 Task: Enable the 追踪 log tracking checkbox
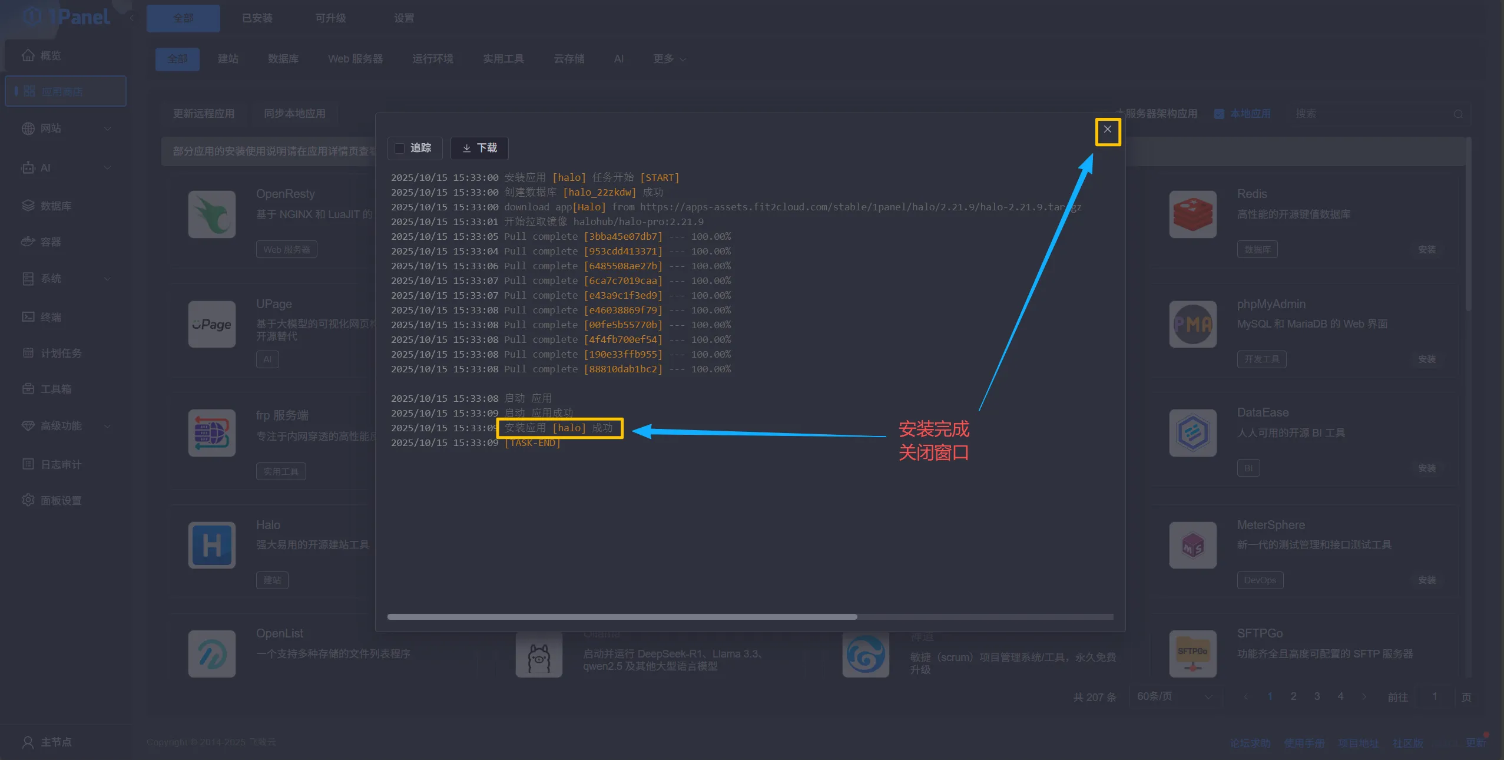pyautogui.click(x=400, y=148)
